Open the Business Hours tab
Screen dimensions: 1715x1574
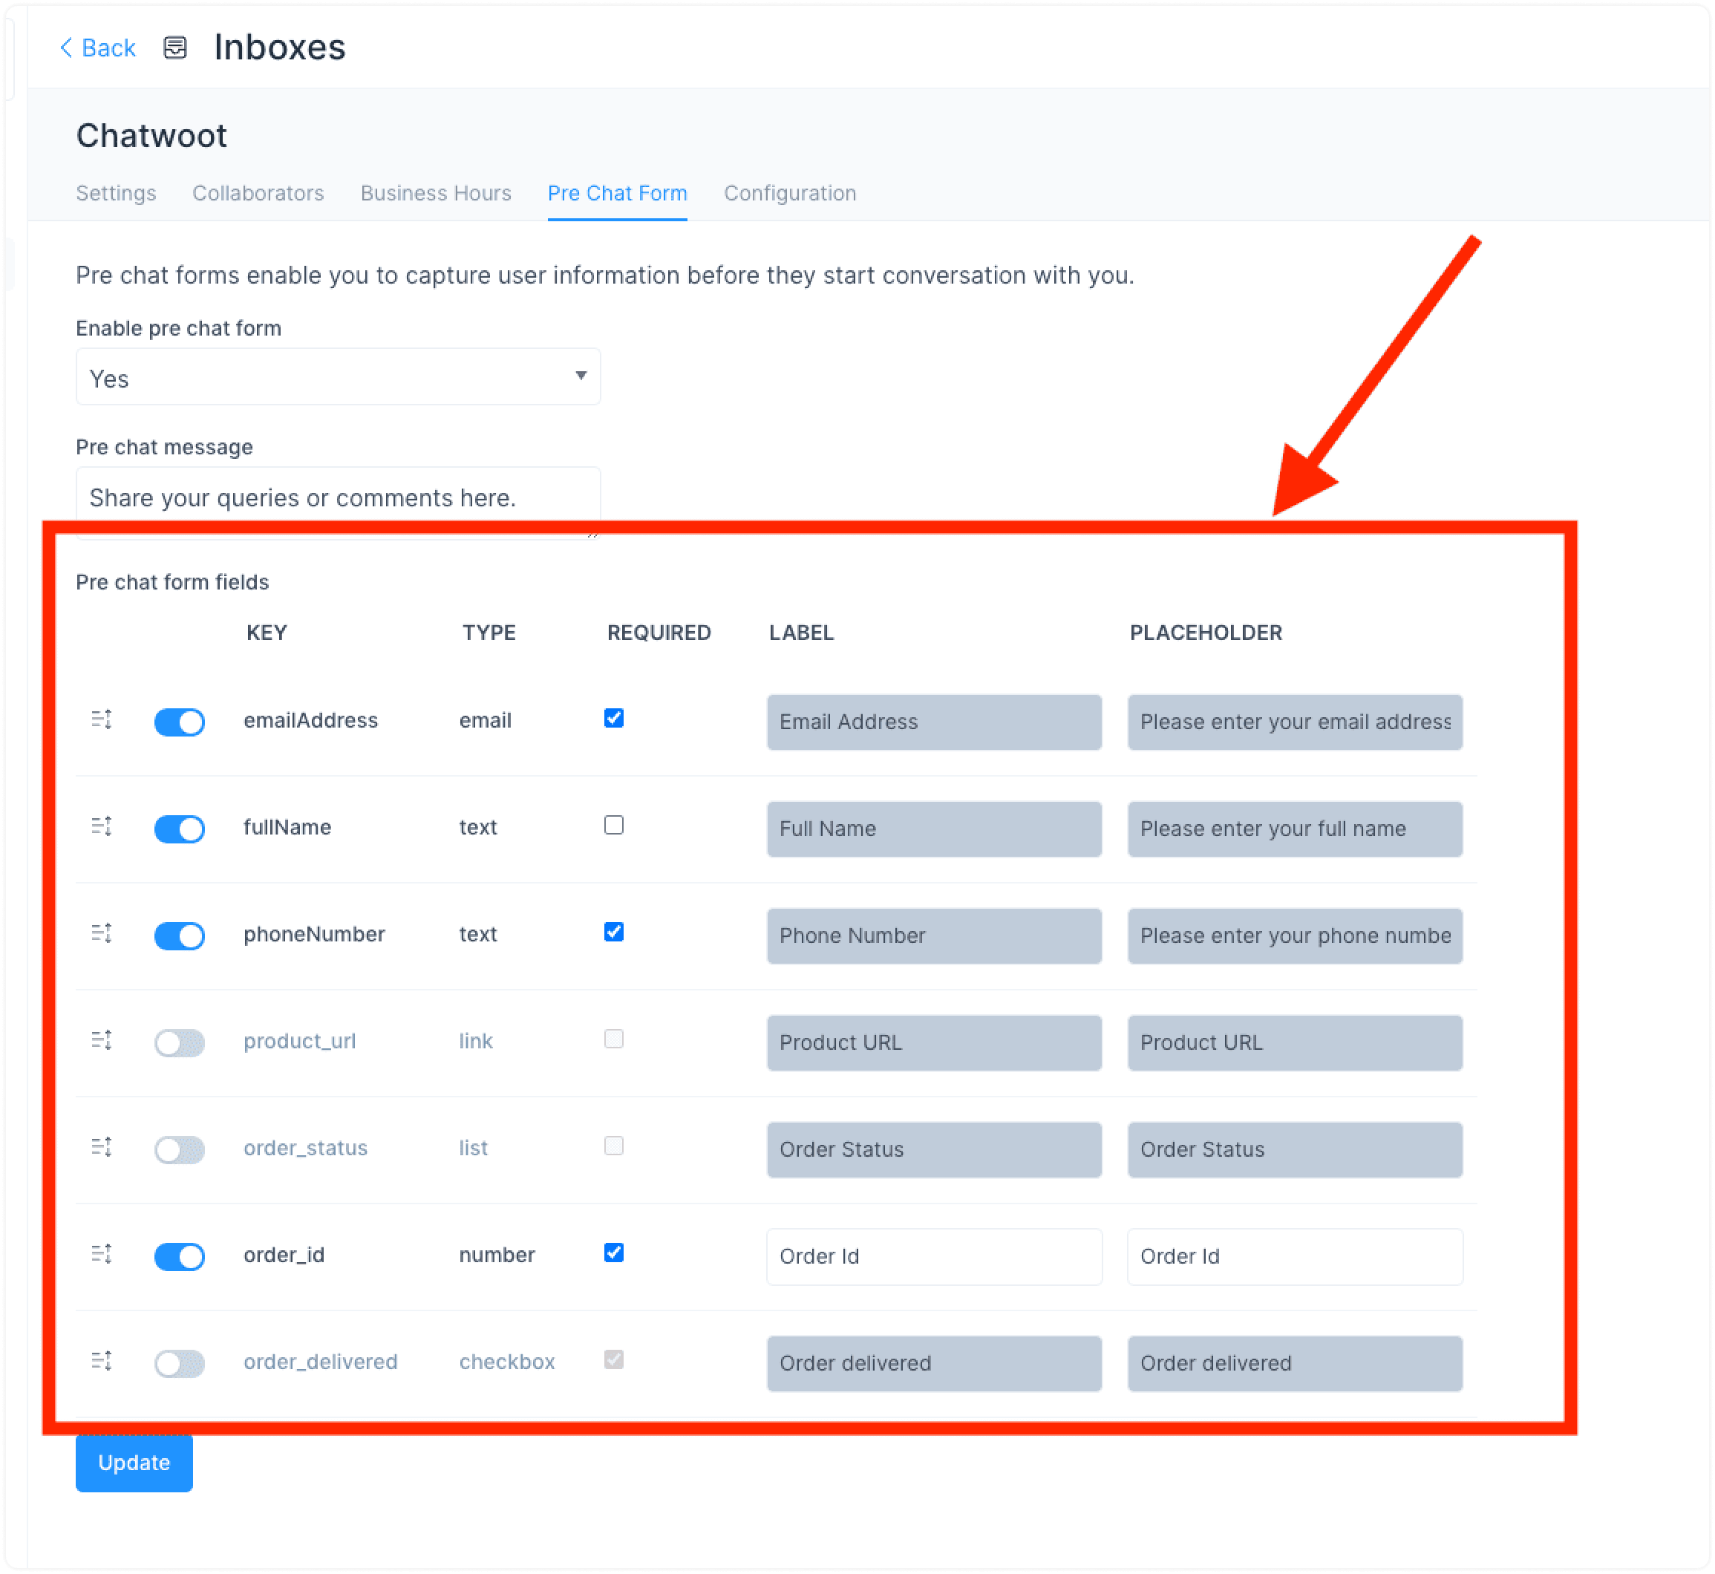click(436, 193)
